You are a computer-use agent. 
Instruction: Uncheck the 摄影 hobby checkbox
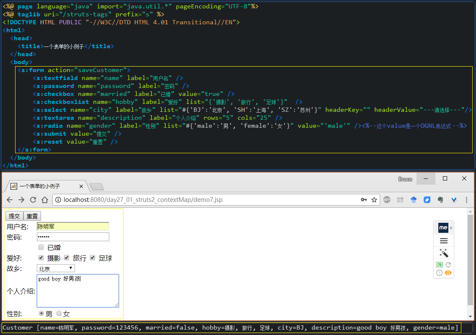click(41, 258)
